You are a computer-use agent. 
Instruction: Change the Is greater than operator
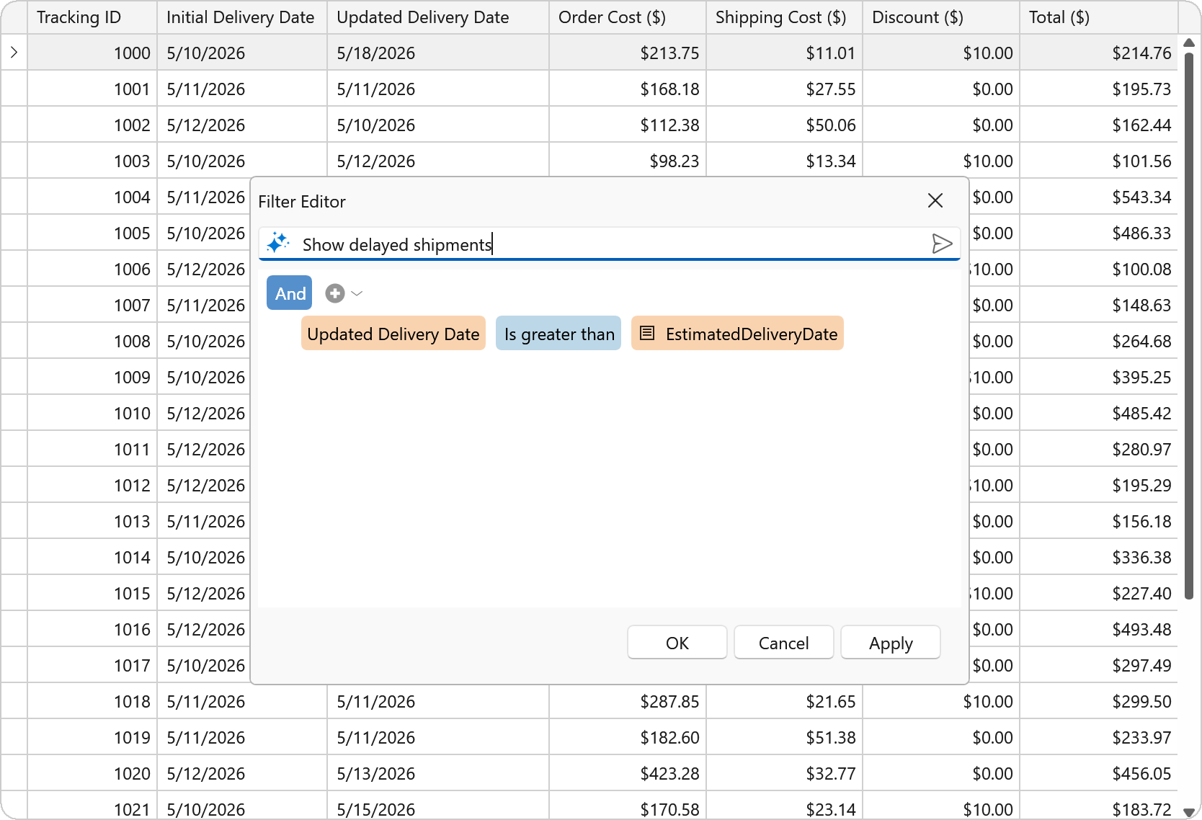click(558, 333)
